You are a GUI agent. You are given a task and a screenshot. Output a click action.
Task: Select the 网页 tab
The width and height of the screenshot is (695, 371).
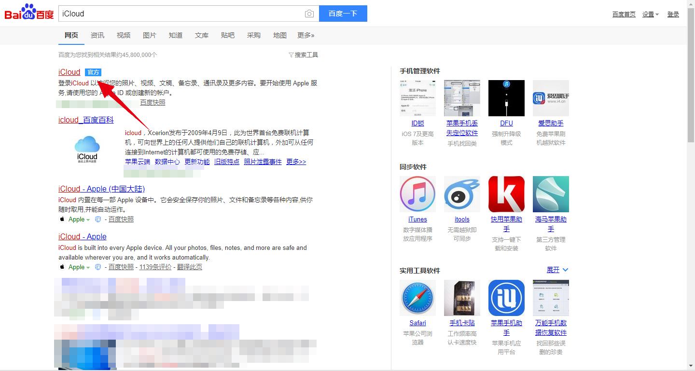(71, 35)
